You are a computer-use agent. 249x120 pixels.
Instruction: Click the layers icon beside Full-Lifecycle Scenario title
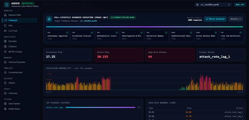coord(49,19)
